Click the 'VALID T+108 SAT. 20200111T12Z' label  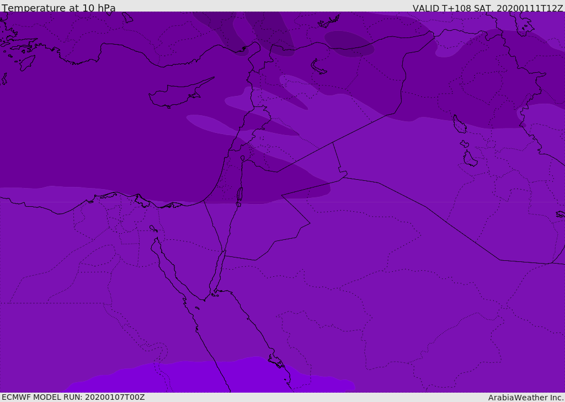(x=488, y=8)
